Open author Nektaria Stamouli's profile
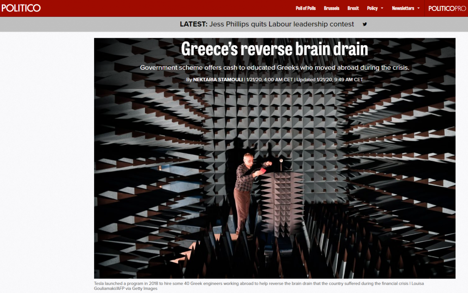468x293 pixels. coord(218,79)
